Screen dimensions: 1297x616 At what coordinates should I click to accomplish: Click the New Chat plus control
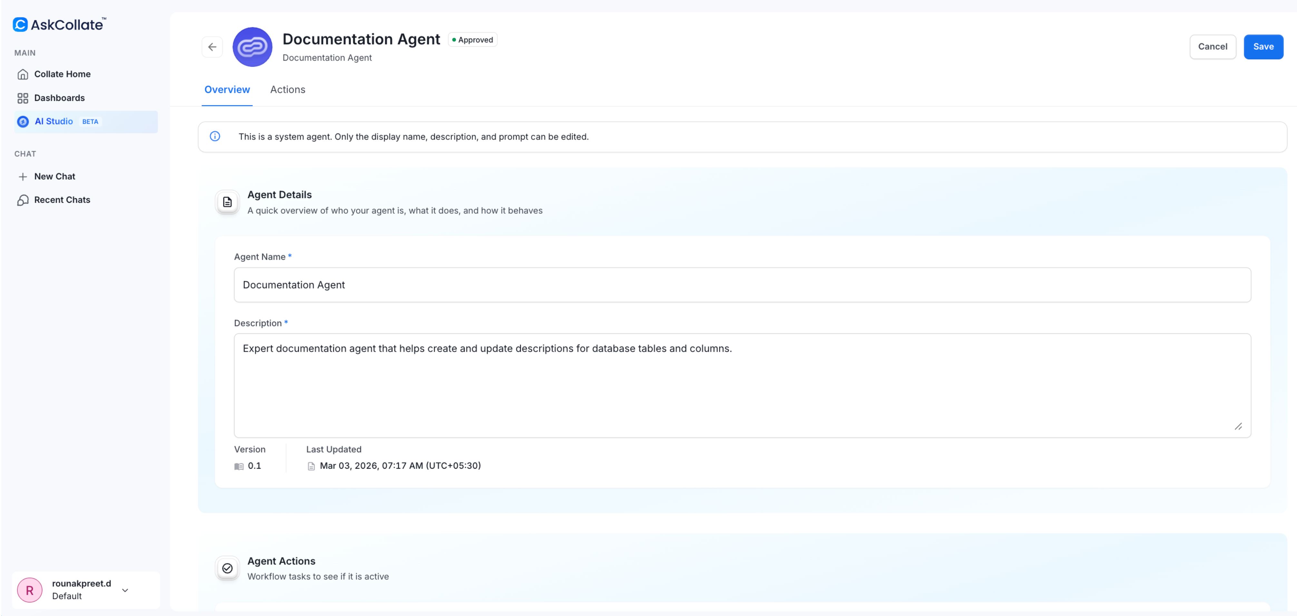pos(23,176)
